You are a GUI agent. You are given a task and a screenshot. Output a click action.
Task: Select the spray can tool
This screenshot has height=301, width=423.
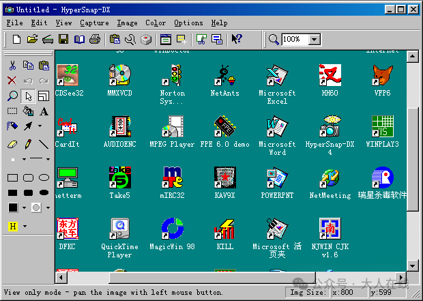(x=12, y=126)
